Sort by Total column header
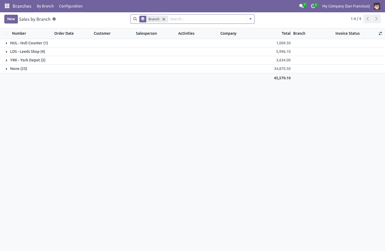The image size is (385, 251). 286,33
